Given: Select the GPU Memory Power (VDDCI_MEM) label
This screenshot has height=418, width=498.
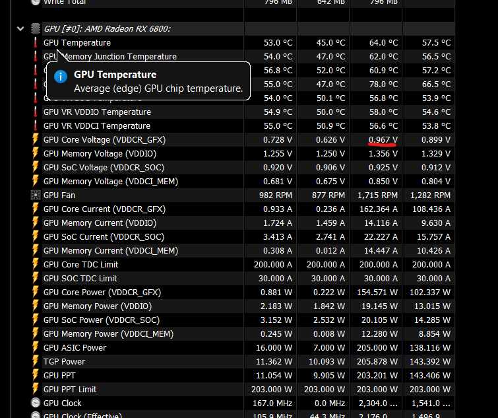Looking at the screenshot, I should [109, 333].
